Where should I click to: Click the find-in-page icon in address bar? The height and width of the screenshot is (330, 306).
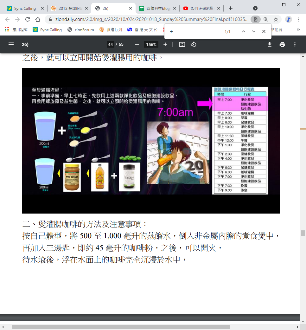click(256, 20)
